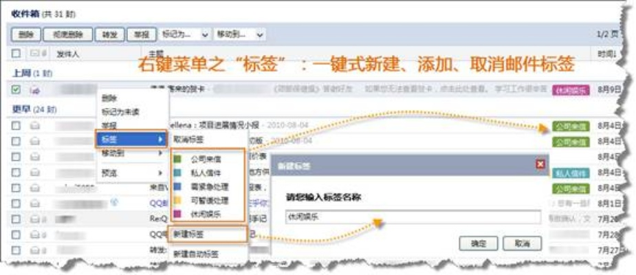Expand the 预览 context submenu

tap(131, 173)
